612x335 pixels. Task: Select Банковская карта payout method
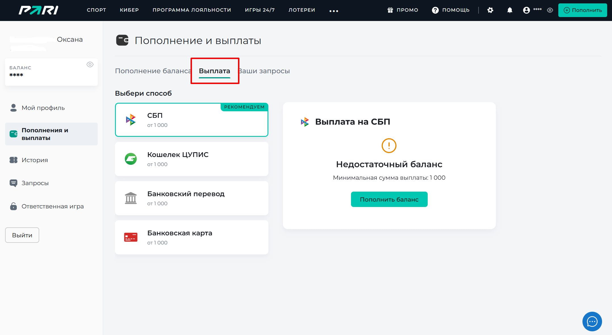(x=192, y=237)
